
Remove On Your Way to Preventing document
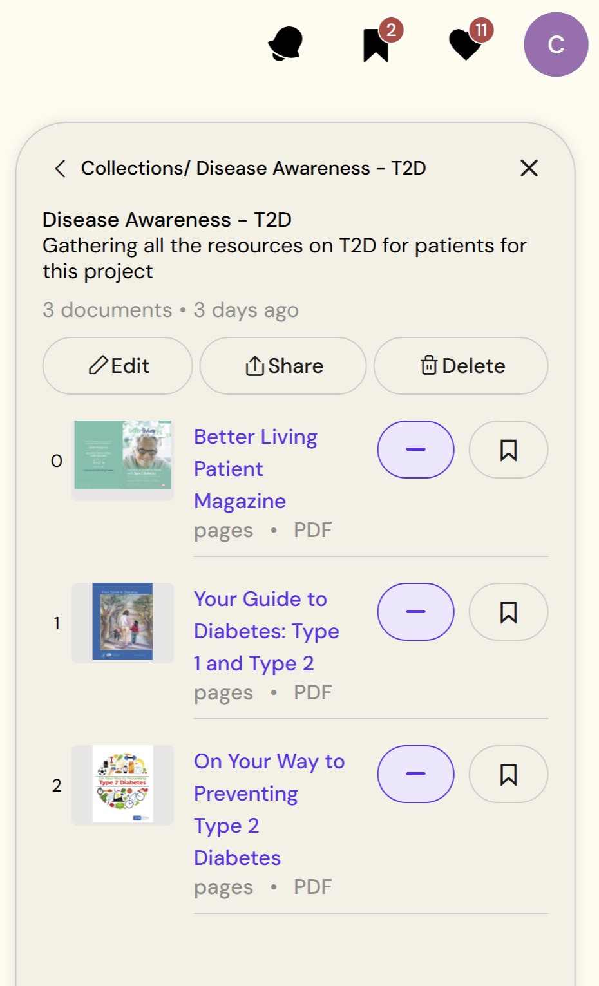pyautogui.click(x=415, y=774)
